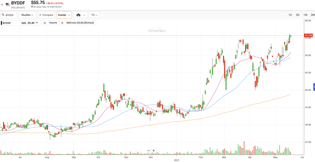Open the candlestick chart type selector
This screenshot has height=162, width=315.
coord(80,15)
